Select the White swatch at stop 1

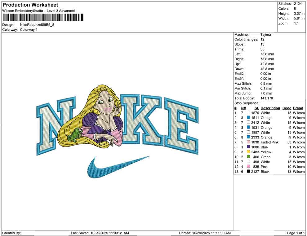[247, 113]
